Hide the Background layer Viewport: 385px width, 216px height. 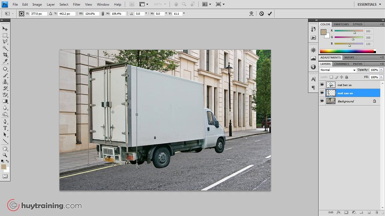pyautogui.click(x=322, y=101)
